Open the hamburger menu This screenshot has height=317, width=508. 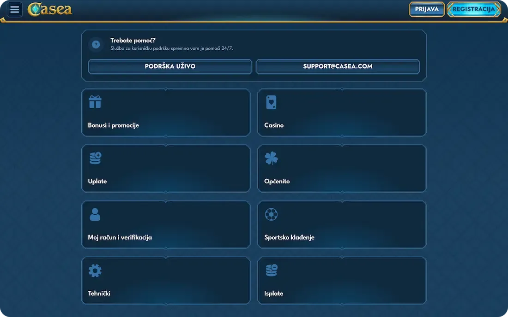[15, 9]
